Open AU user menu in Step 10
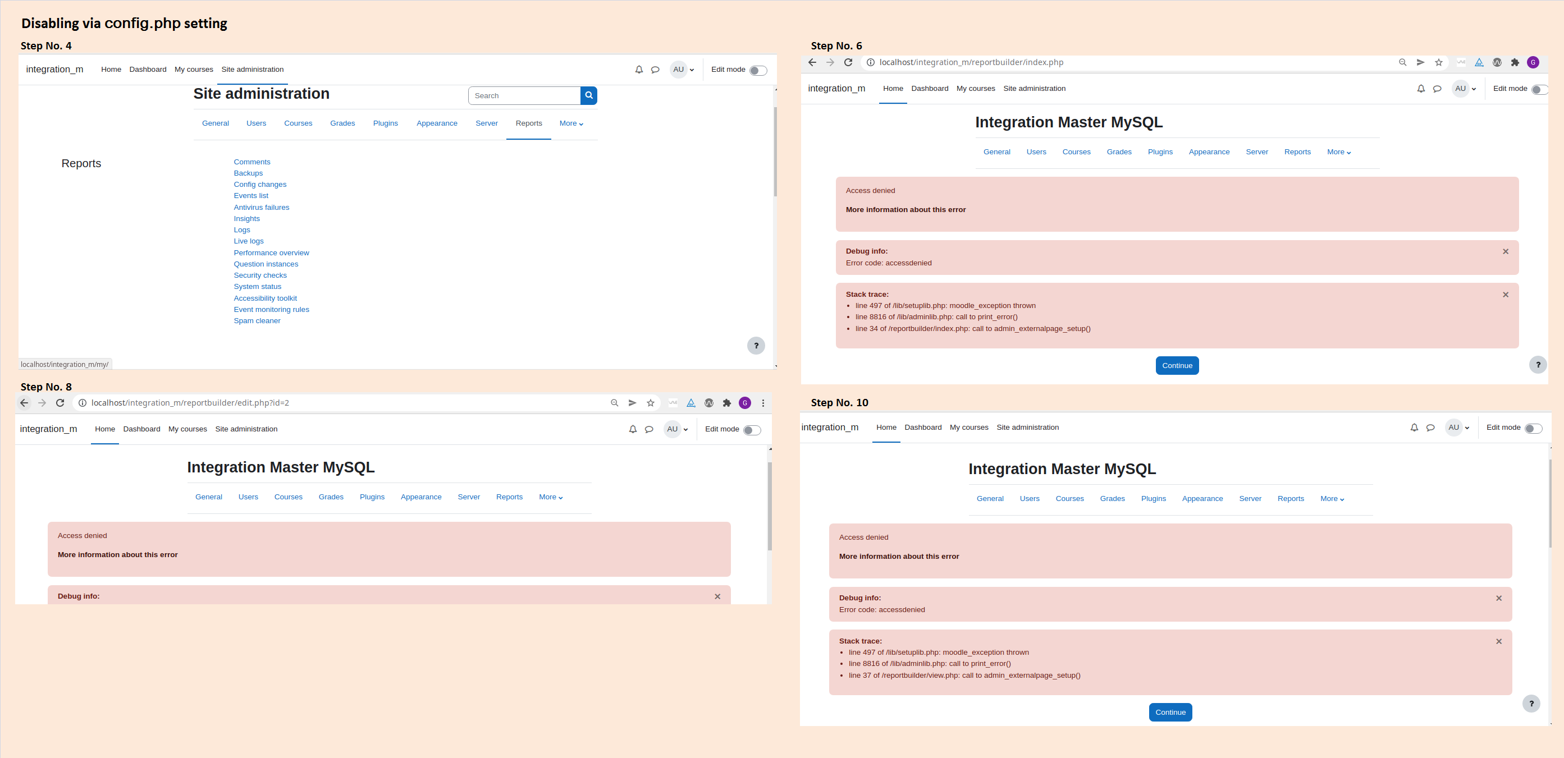Viewport: 1564px width, 758px height. coord(1458,428)
